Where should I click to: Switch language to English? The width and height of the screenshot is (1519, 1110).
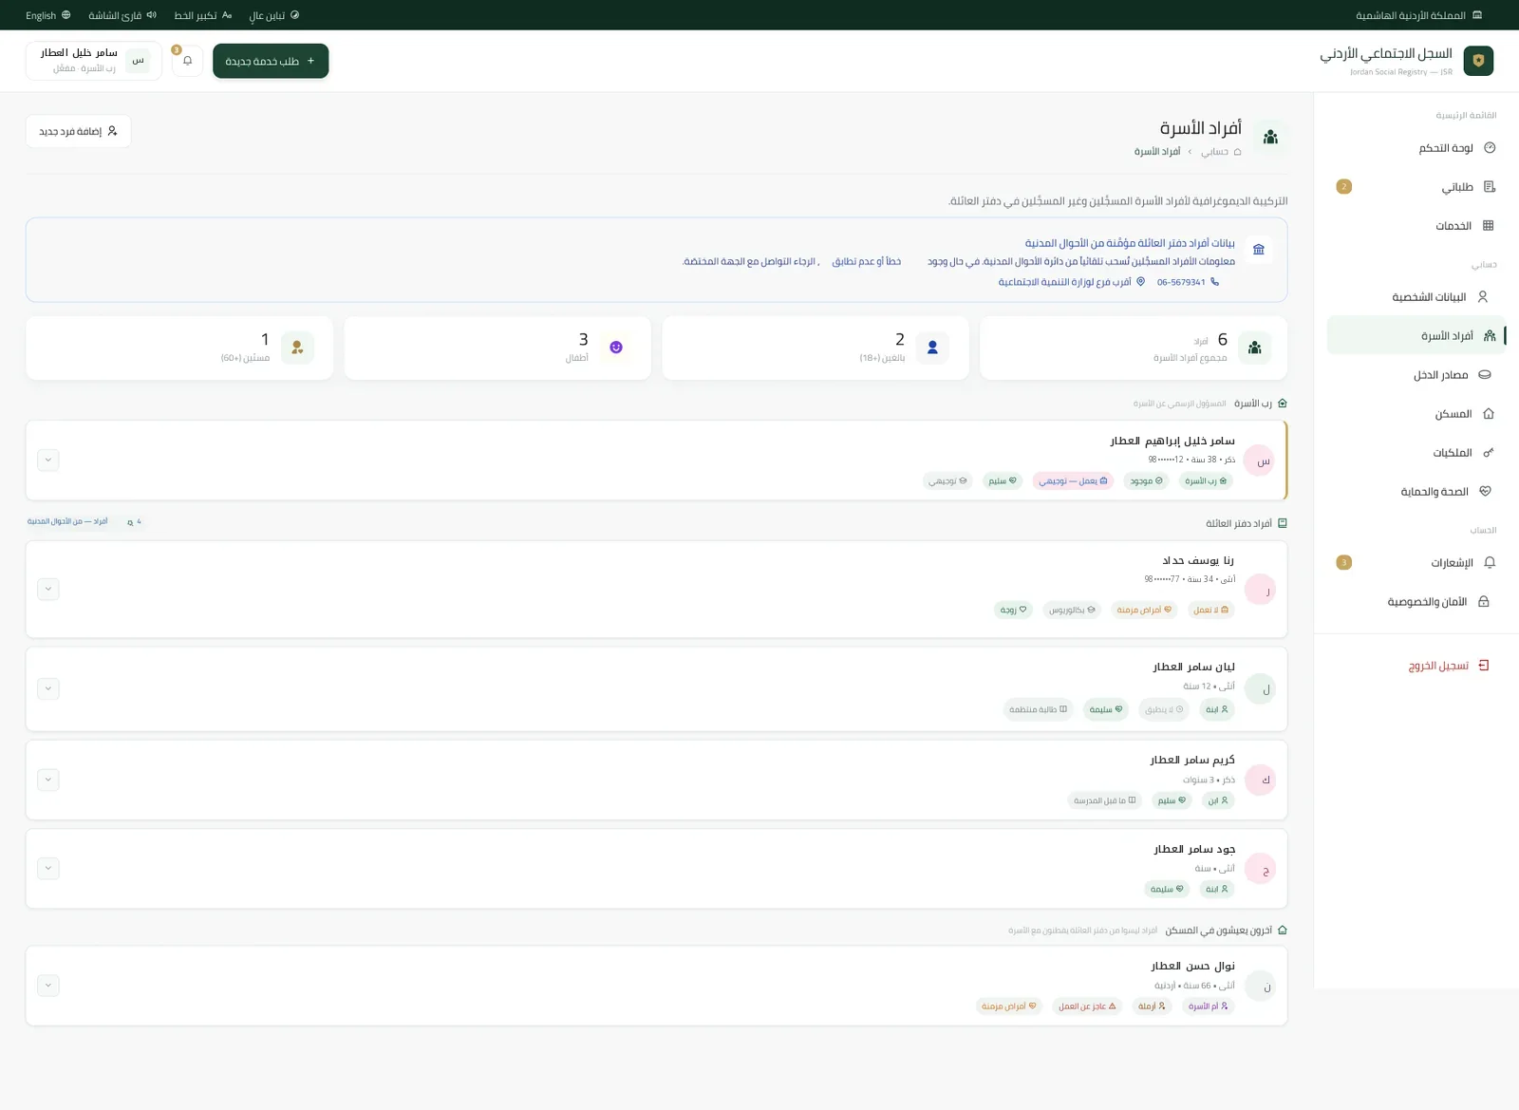[x=47, y=15]
